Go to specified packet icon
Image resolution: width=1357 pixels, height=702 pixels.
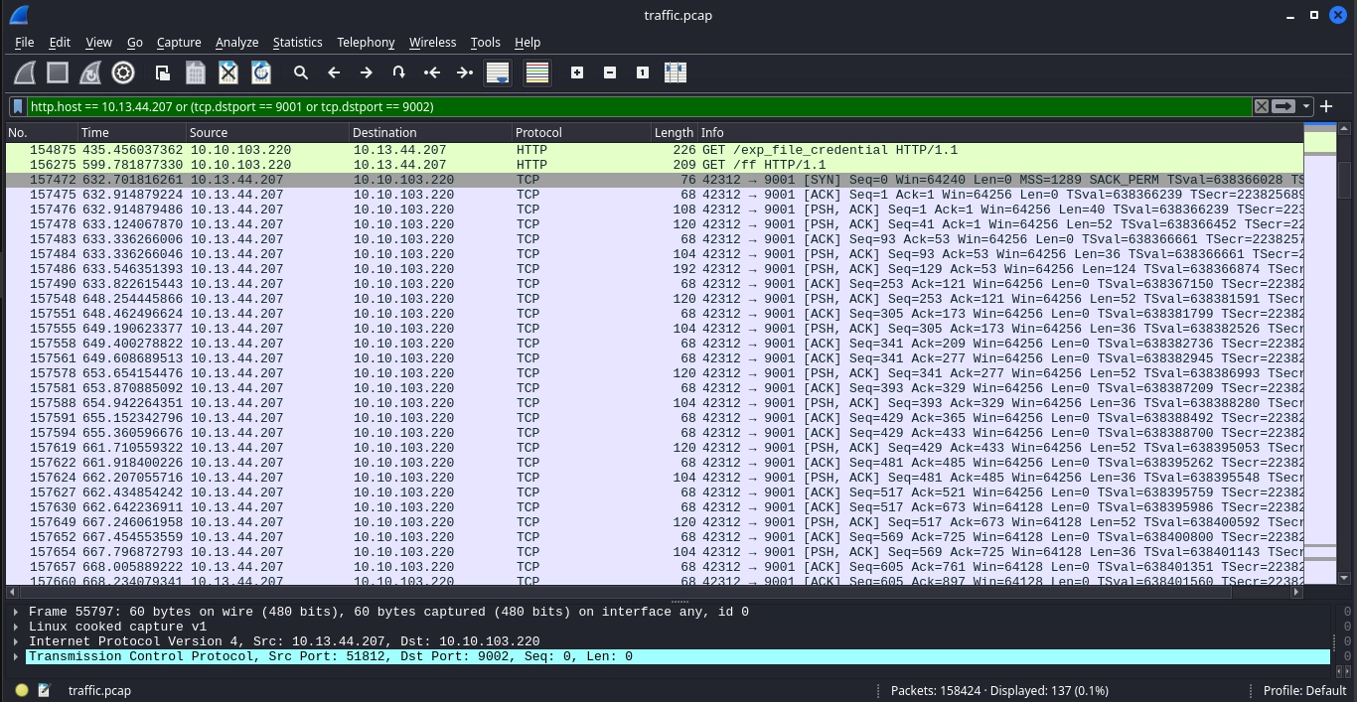(x=398, y=72)
